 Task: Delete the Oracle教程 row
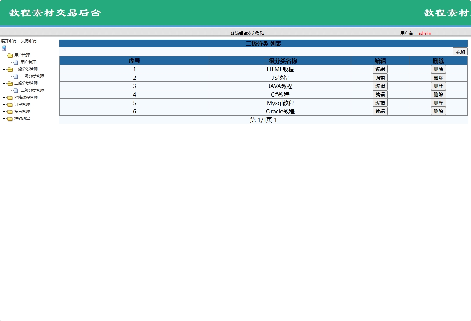pyautogui.click(x=438, y=111)
